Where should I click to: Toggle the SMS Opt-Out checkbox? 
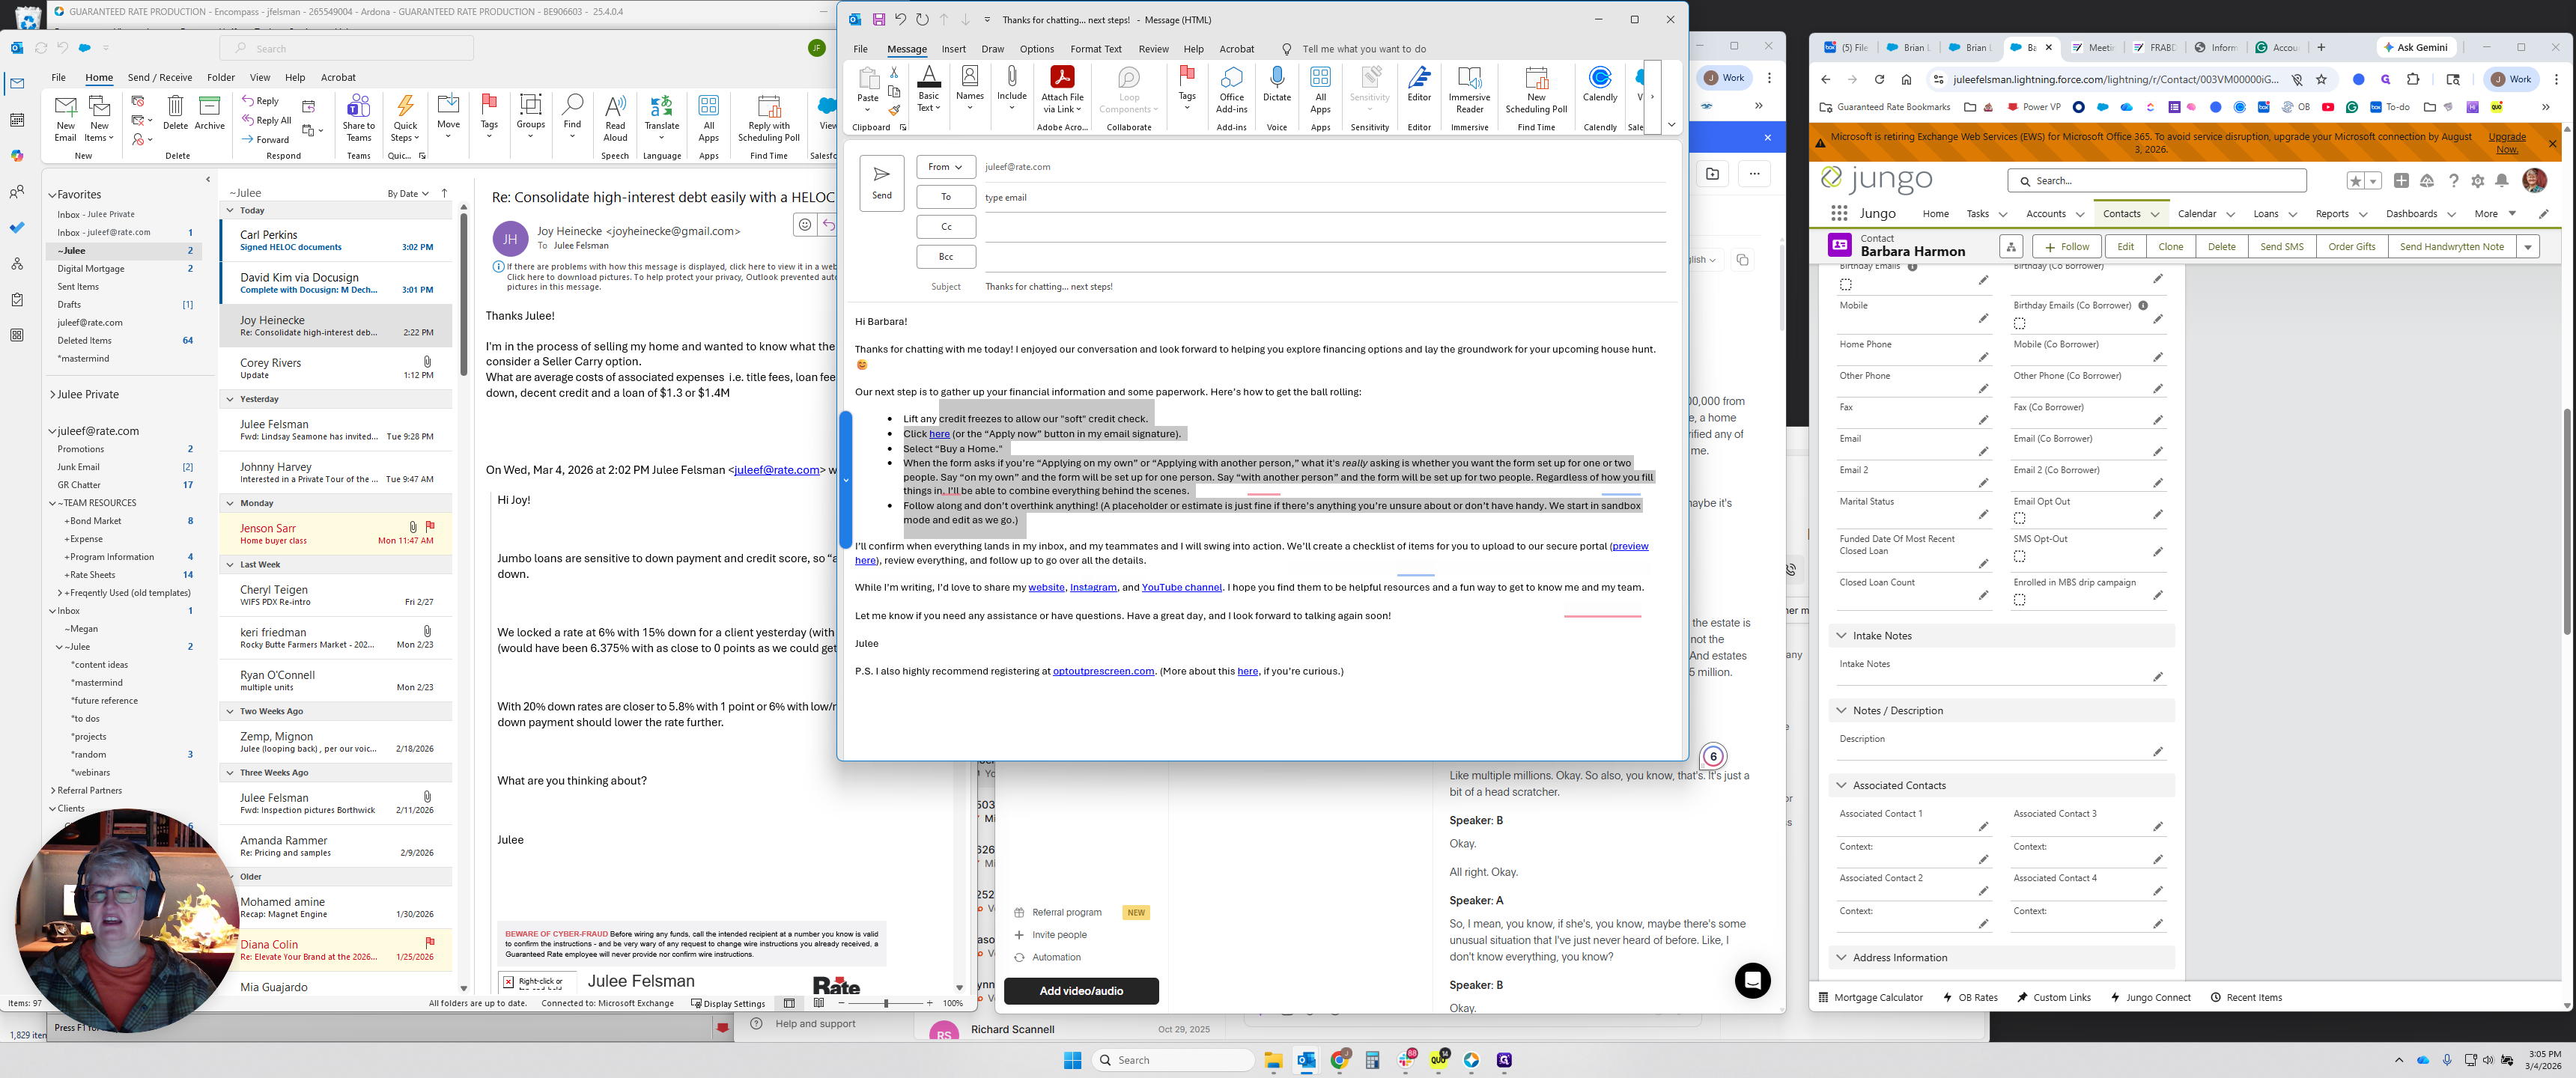[x=2019, y=556]
